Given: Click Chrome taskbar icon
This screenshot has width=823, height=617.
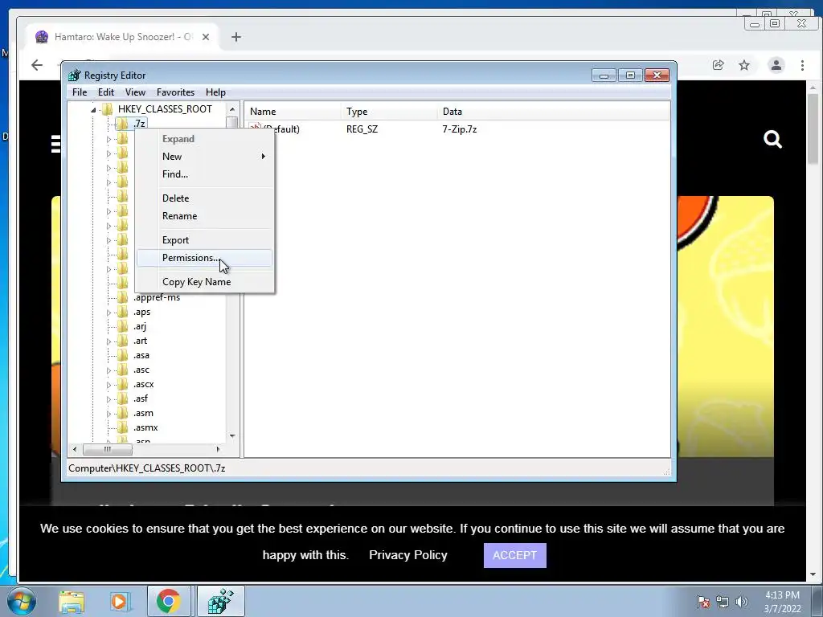Looking at the screenshot, I should click(169, 601).
